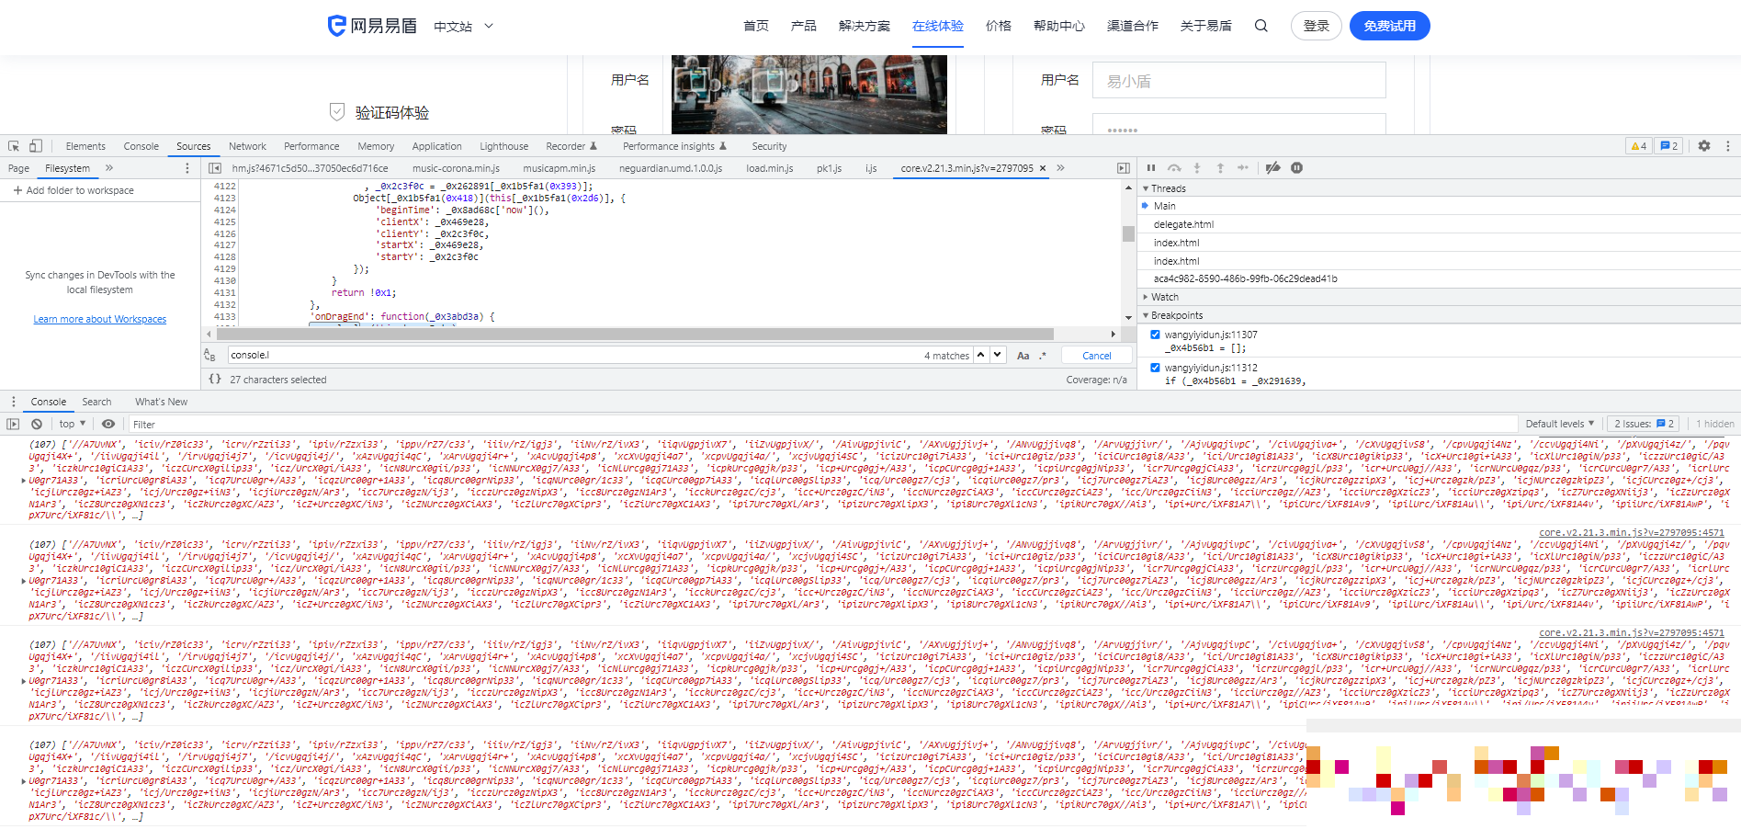Pretty-print the source with the braces icon

pyautogui.click(x=215, y=379)
